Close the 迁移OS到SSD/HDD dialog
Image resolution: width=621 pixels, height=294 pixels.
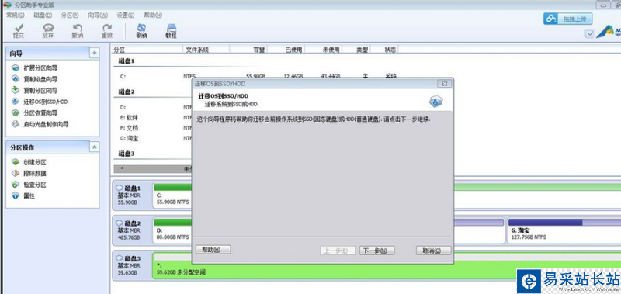[x=444, y=84]
